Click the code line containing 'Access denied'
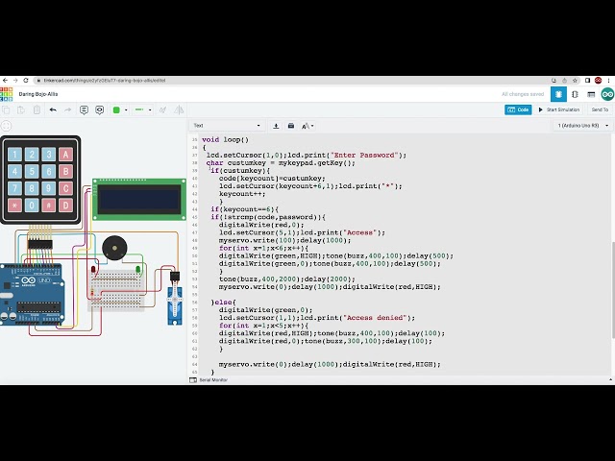The height and width of the screenshot is (461, 615). pos(317,318)
